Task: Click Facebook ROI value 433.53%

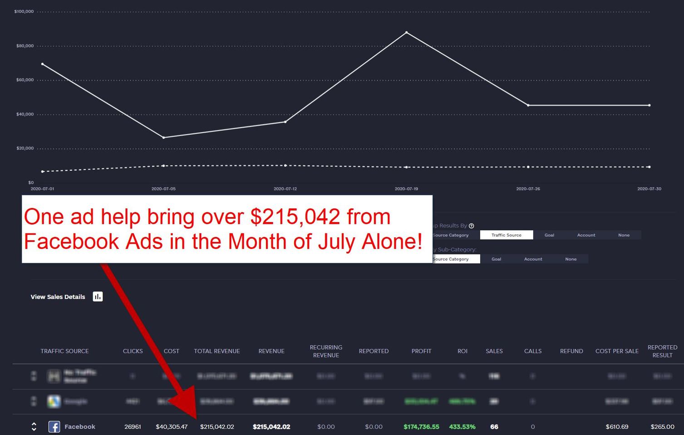Action: 462,427
